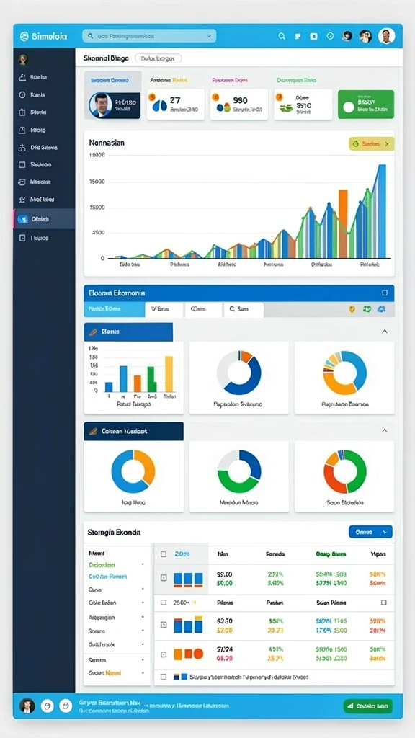Open the top search bar dropdown arrow

click(210, 36)
